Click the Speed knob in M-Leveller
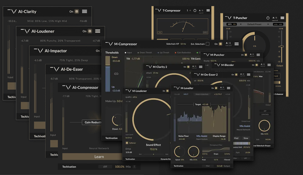This screenshot has width=303, height=175. (x=180, y=152)
